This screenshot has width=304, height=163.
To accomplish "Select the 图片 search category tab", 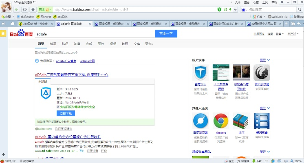I will click(101, 44).
